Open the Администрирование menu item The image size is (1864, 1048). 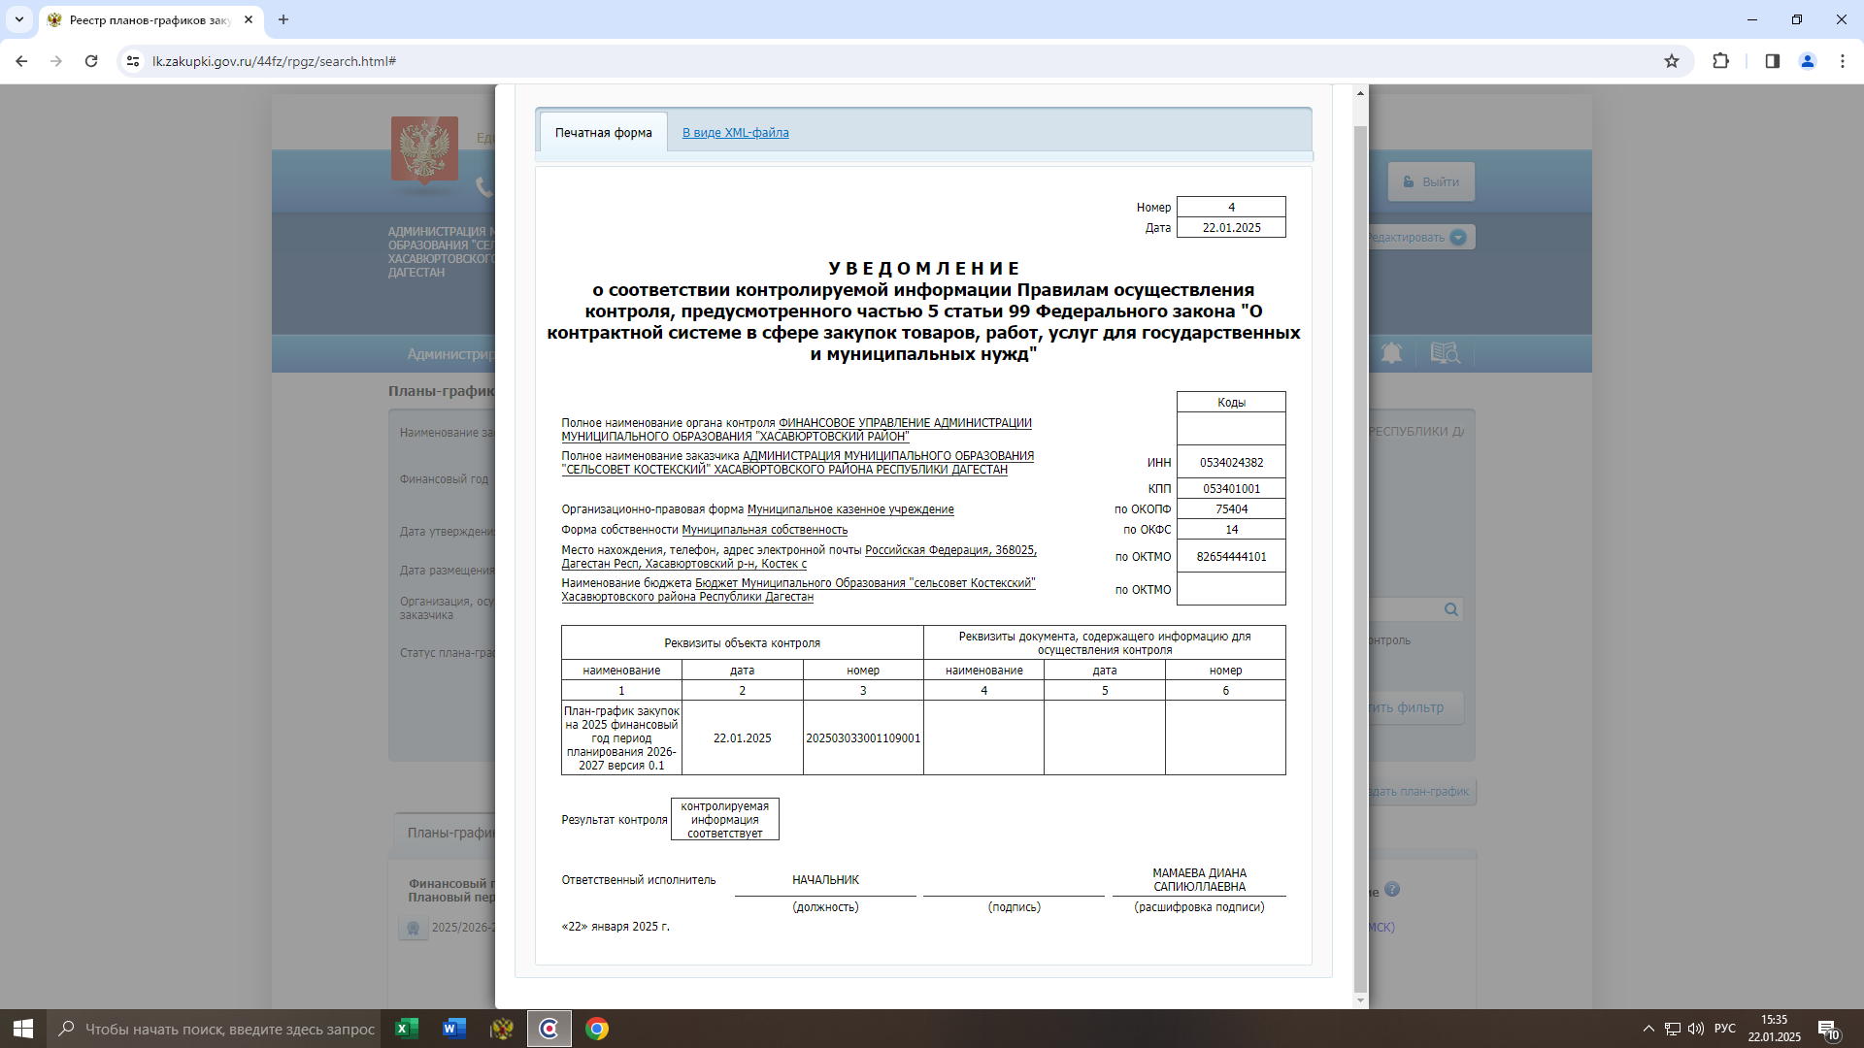(x=450, y=354)
